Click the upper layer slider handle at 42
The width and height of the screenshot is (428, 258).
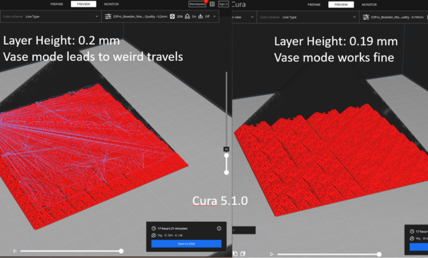point(226,155)
